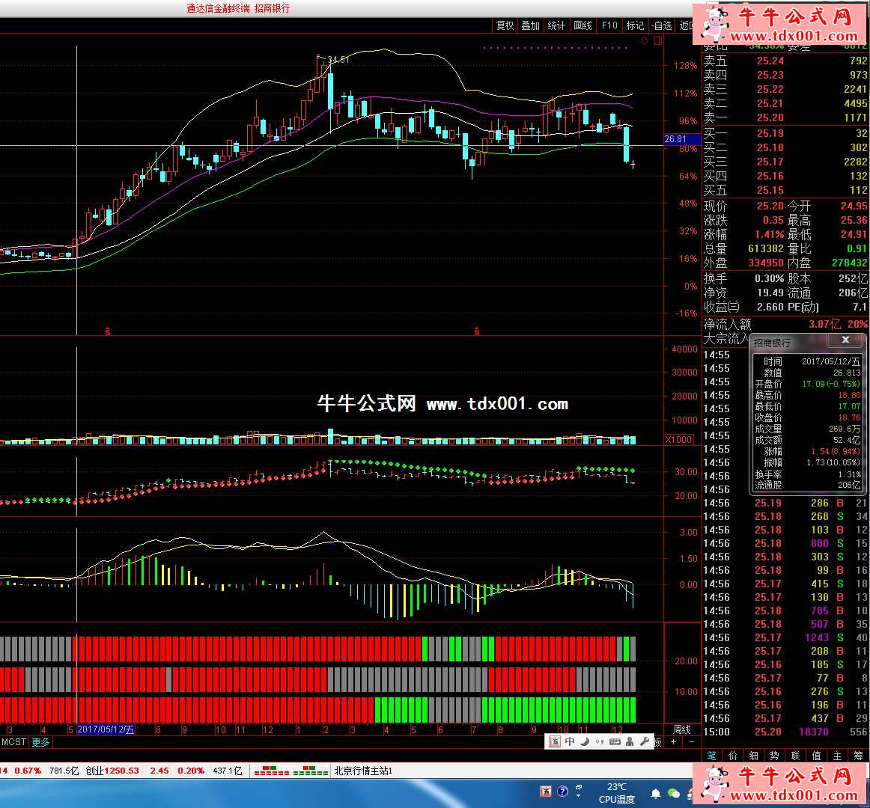Toggle 中 Chinese input mode
This screenshot has width=870, height=808.
(x=570, y=741)
